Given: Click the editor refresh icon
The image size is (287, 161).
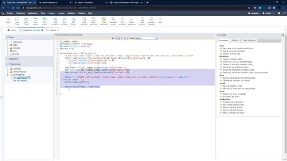Looking at the screenshot, I should [x=125, y=38].
